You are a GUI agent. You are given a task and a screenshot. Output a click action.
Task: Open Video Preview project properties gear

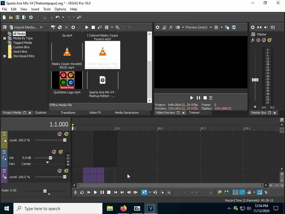(x=158, y=27)
